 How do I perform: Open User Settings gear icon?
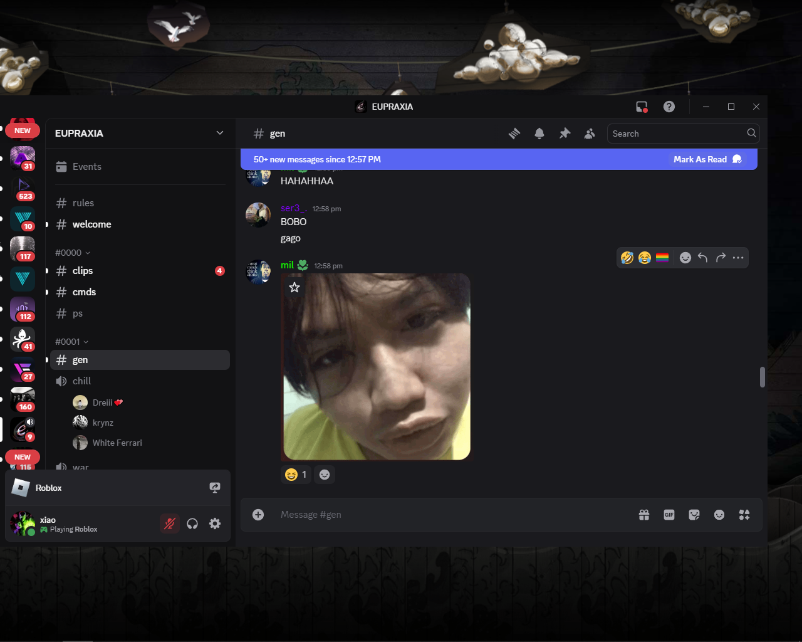pos(215,524)
